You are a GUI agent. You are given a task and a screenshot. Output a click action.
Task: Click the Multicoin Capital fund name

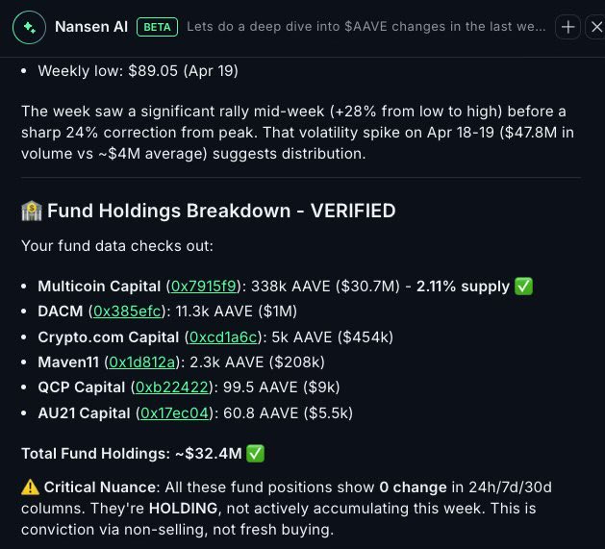click(x=100, y=287)
